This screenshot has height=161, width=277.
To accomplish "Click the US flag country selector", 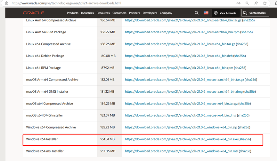I will tap(206, 13).
